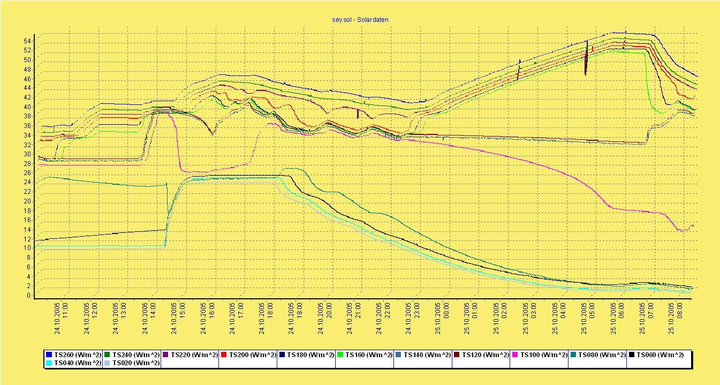
Task: Click the 'seysol - Solardaten' chart title
Action: pos(360,20)
